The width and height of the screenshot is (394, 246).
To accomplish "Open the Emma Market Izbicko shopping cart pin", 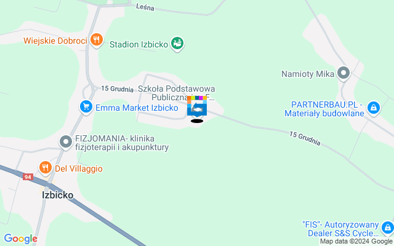I will click(86, 107).
